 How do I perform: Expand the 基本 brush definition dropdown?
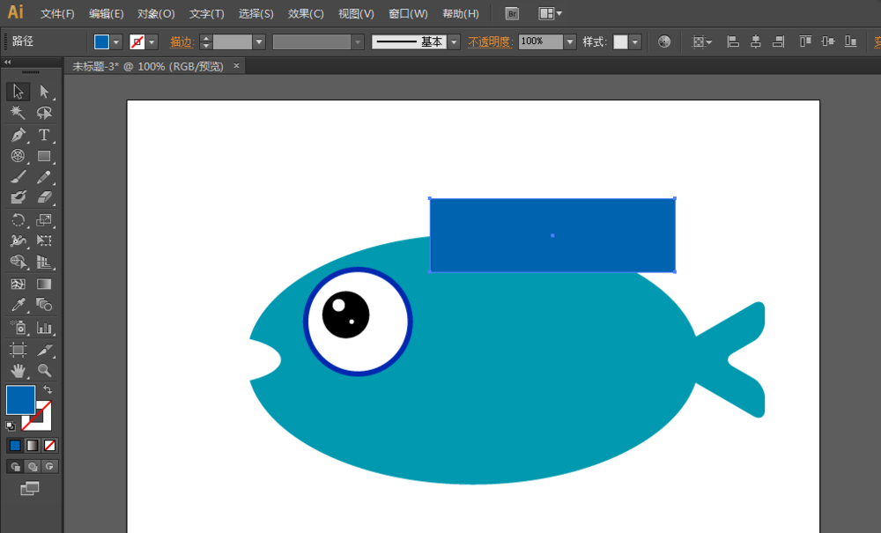coord(454,42)
